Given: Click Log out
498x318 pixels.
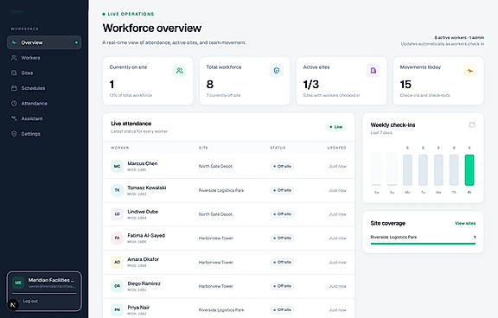Looking at the screenshot, I should (x=30, y=301).
